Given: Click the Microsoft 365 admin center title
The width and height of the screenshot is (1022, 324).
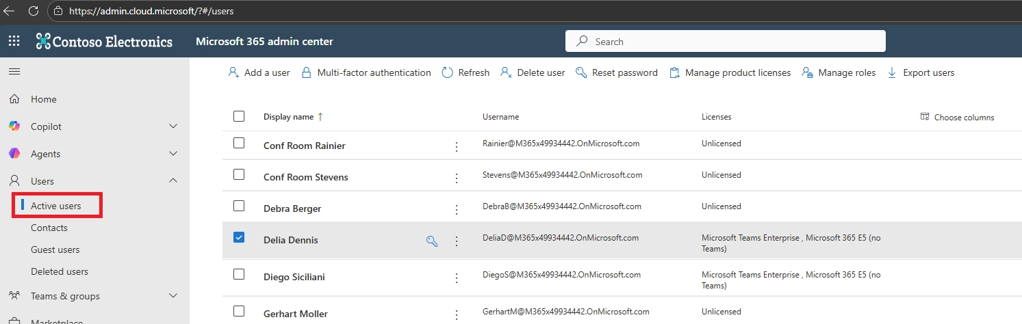Looking at the screenshot, I should pyautogui.click(x=264, y=41).
